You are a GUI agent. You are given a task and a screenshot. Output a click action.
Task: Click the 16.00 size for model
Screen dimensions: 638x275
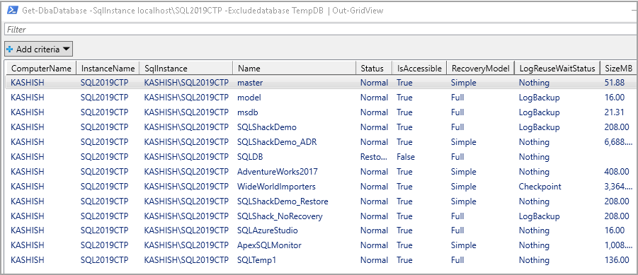[615, 98]
